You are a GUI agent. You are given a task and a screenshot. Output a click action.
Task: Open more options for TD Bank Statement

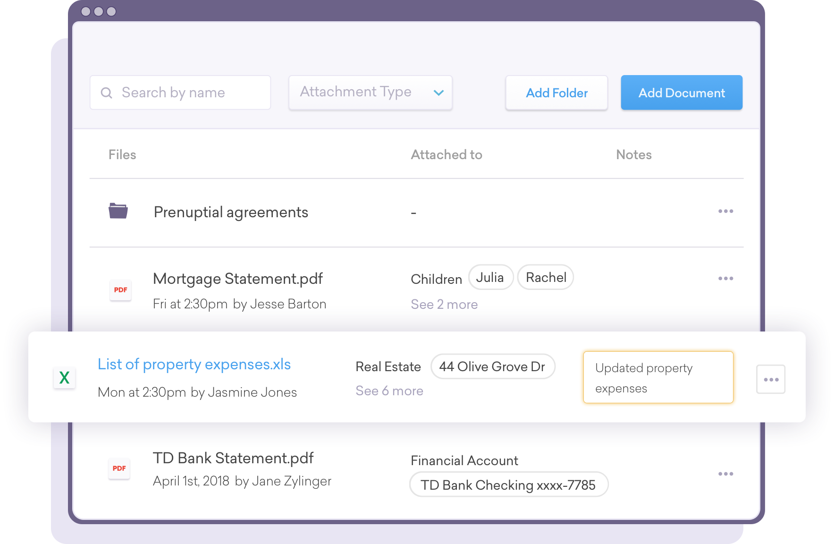click(725, 474)
